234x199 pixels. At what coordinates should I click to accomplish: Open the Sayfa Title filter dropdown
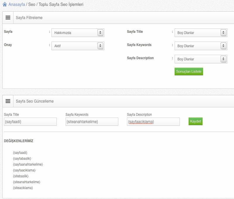point(201,33)
